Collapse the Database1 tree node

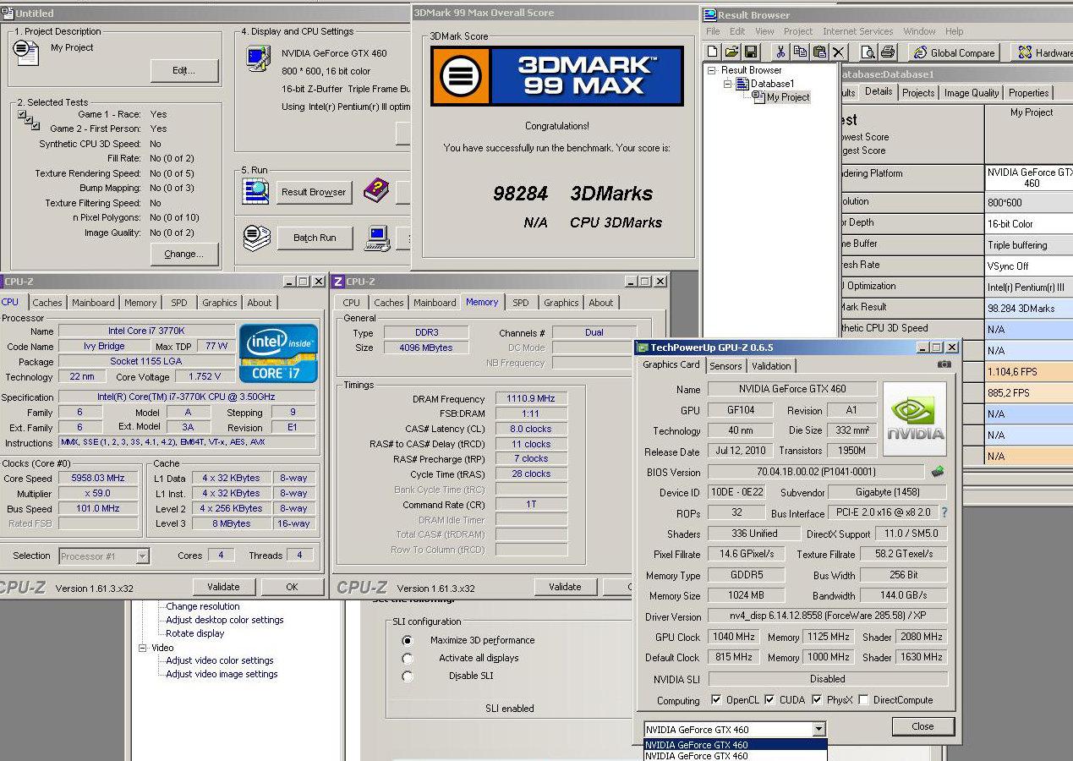(x=728, y=84)
